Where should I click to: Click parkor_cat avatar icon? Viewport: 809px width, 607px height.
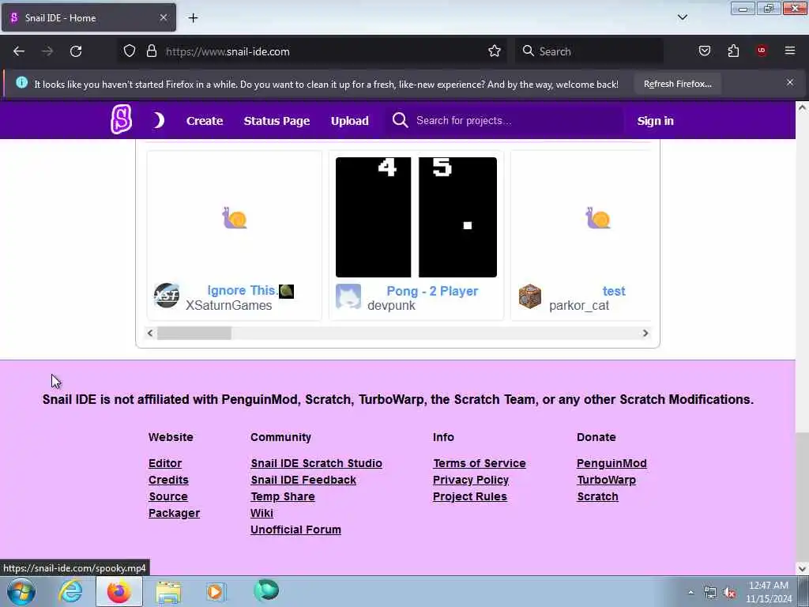tap(530, 296)
